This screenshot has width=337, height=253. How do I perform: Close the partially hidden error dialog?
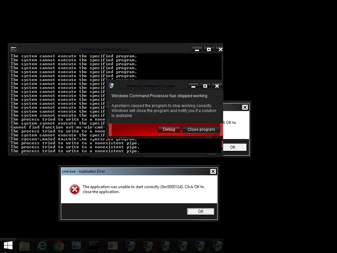coord(245,107)
